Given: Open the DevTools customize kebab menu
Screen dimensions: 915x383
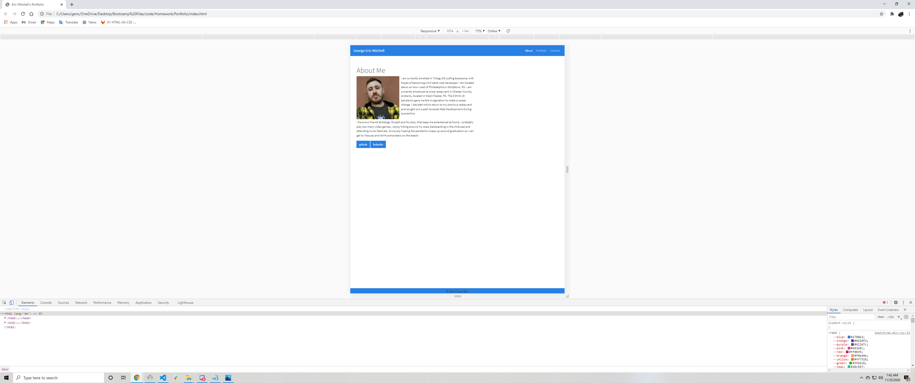Looking at the screenshot, I should [903, 303].
